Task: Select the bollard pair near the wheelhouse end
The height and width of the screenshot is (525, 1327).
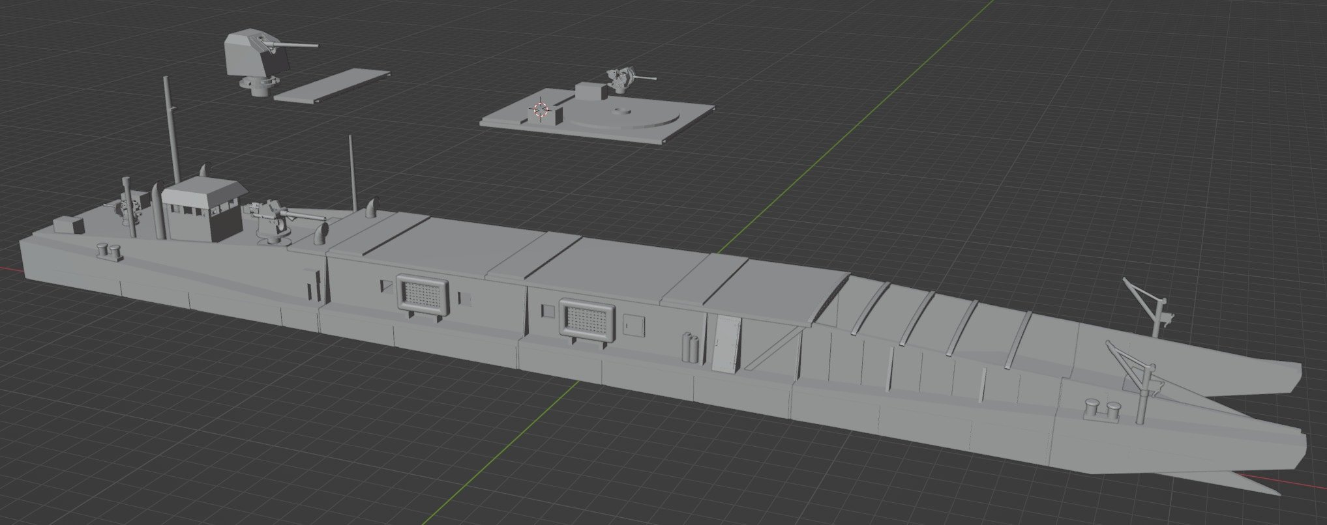Action: [110, 251]
